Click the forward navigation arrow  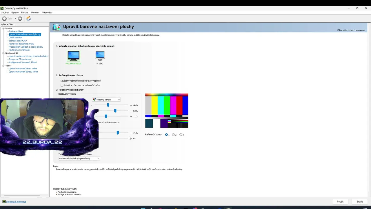tap(20, 19)
